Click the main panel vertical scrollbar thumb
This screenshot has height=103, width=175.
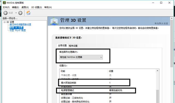click(x=172, y=44)
